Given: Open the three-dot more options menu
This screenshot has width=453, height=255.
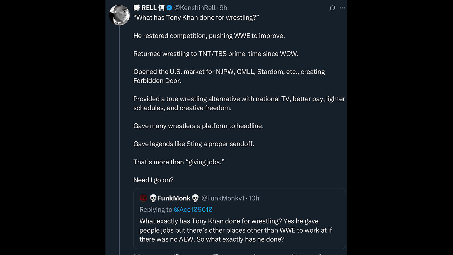Looking at the screenshot, I should (342, 8).
